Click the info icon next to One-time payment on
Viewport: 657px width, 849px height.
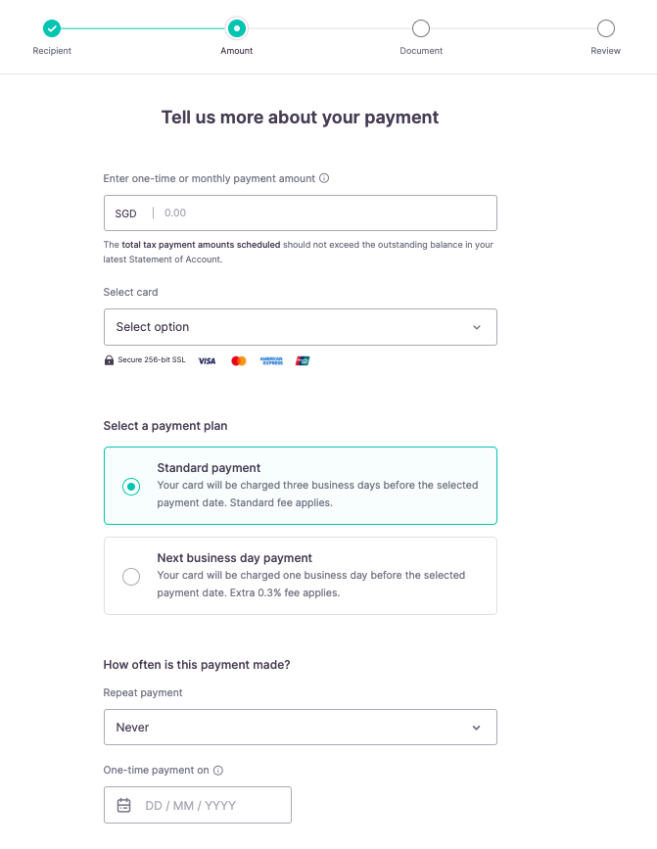click(x=218, y=771)
